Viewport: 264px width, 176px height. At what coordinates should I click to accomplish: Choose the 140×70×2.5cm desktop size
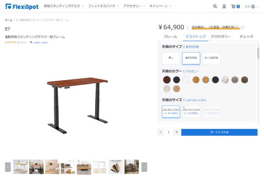tap(191, 111)
